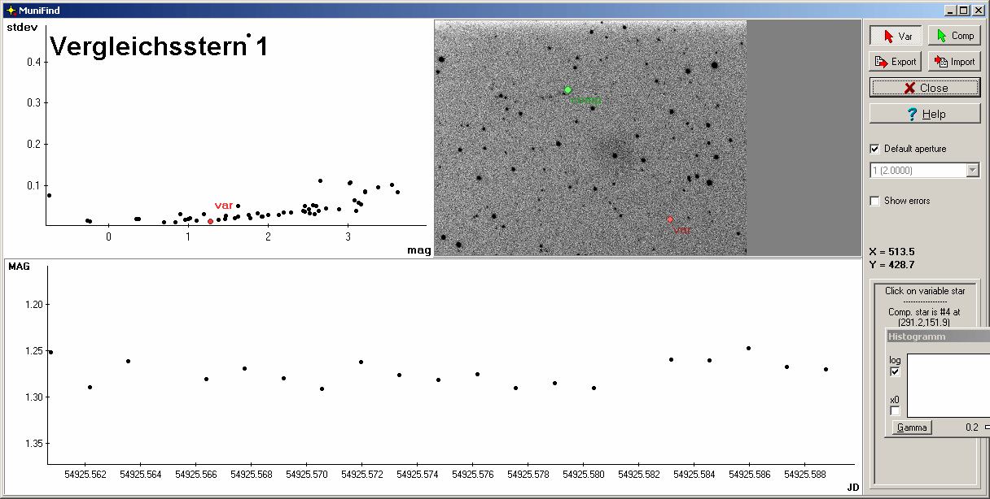Select red var point in stdev plot
Viewport: 990px width, 499px height.
pos(210,221)
